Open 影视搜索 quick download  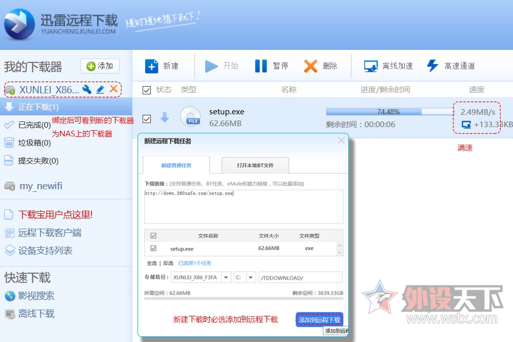click(36, 296)
